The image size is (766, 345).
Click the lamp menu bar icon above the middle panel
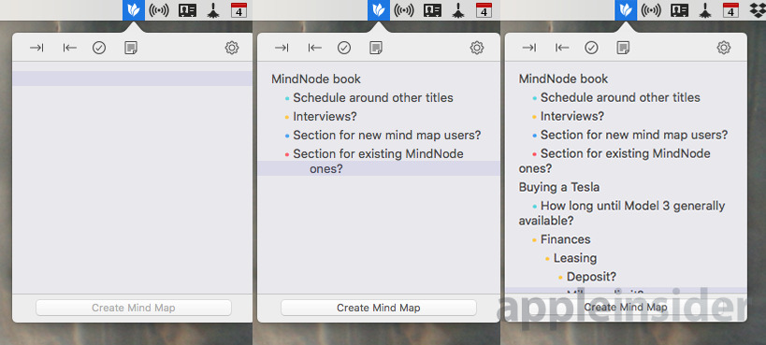pyautogui.click(x=458, y=10)
